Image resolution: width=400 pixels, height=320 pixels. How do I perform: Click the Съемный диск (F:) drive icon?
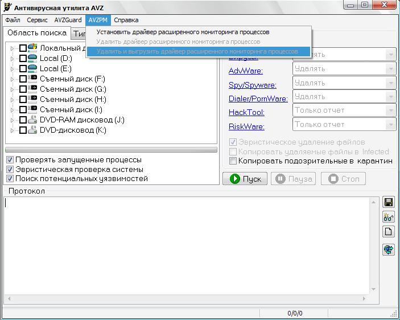click(32, 79)
